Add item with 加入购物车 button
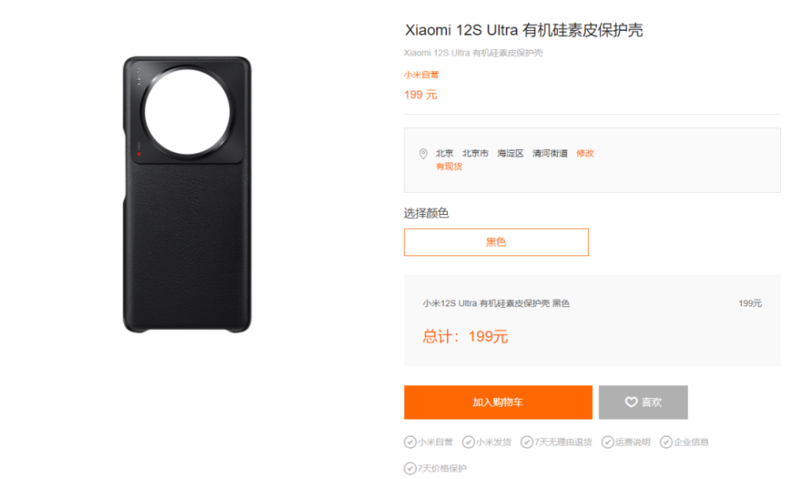811x479 pixels. 498,402
